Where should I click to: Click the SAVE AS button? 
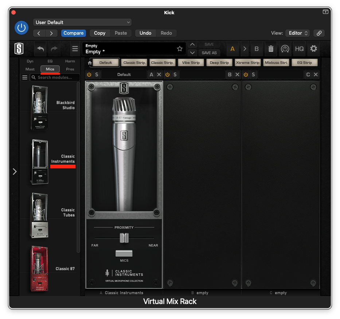(x=209, y=53)
